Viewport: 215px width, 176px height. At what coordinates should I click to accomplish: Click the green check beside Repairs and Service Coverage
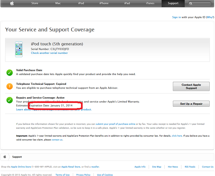(10, 100)
